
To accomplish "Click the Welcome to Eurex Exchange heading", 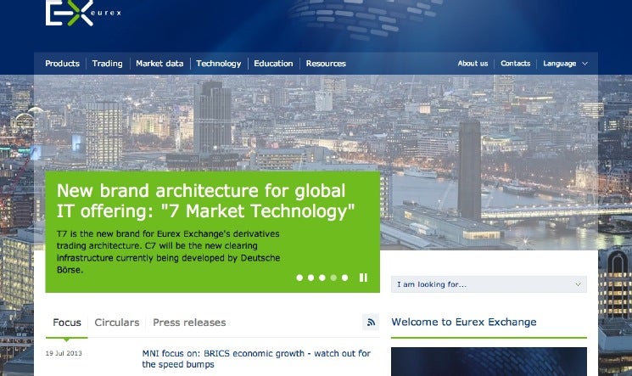I will [464, 322].
